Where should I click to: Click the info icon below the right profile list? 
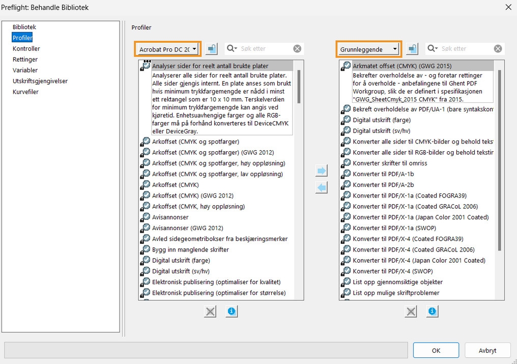pyautogui.click(x=432, y=311)
